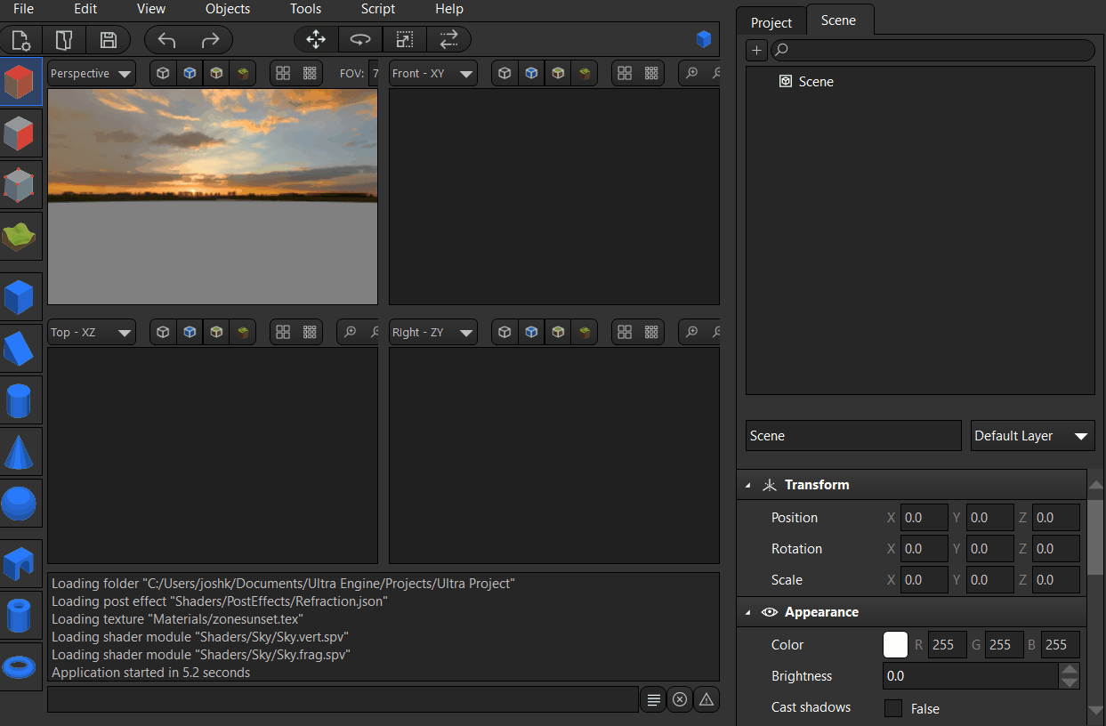This screenshot has height=726, width=1106.
Task: Switch to the Project tab
Action: (771, 22)
